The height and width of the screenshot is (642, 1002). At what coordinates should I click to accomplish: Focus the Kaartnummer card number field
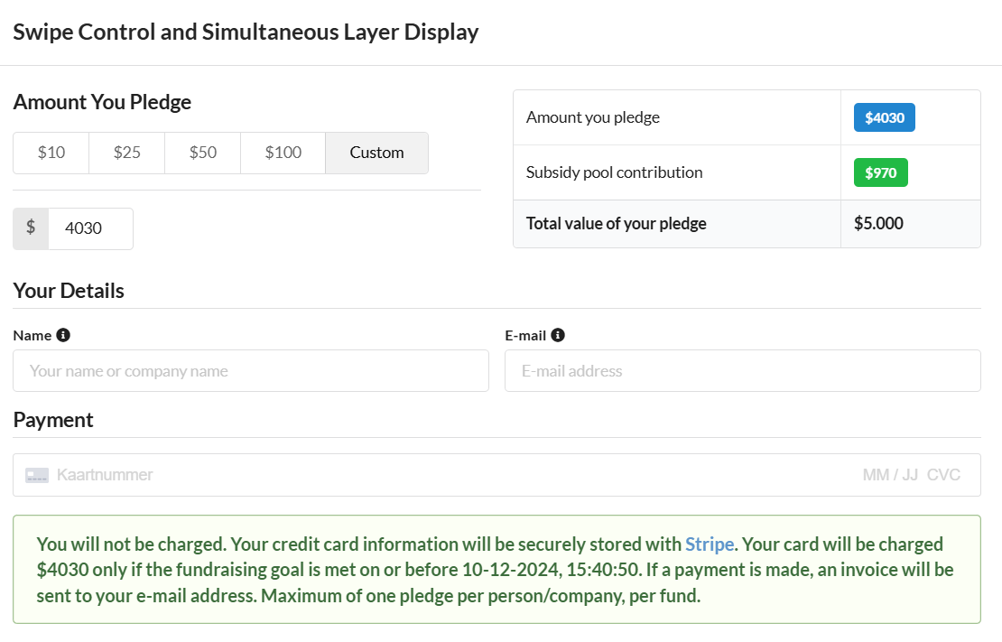click(x=361, y=475)
